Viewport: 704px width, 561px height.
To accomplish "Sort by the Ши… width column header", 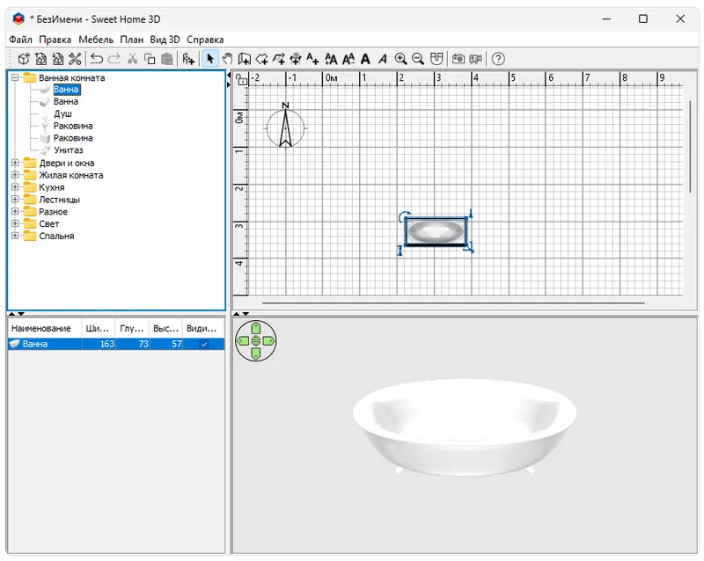I will point(99,329).
